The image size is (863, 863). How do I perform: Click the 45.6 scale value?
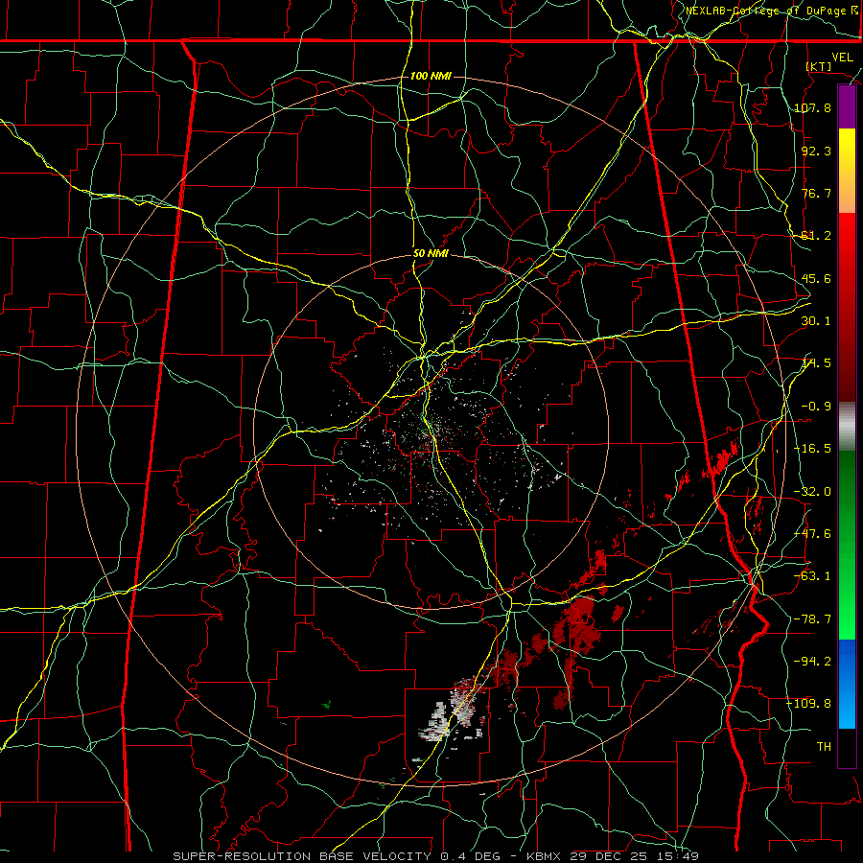click(x=816, y=278)
